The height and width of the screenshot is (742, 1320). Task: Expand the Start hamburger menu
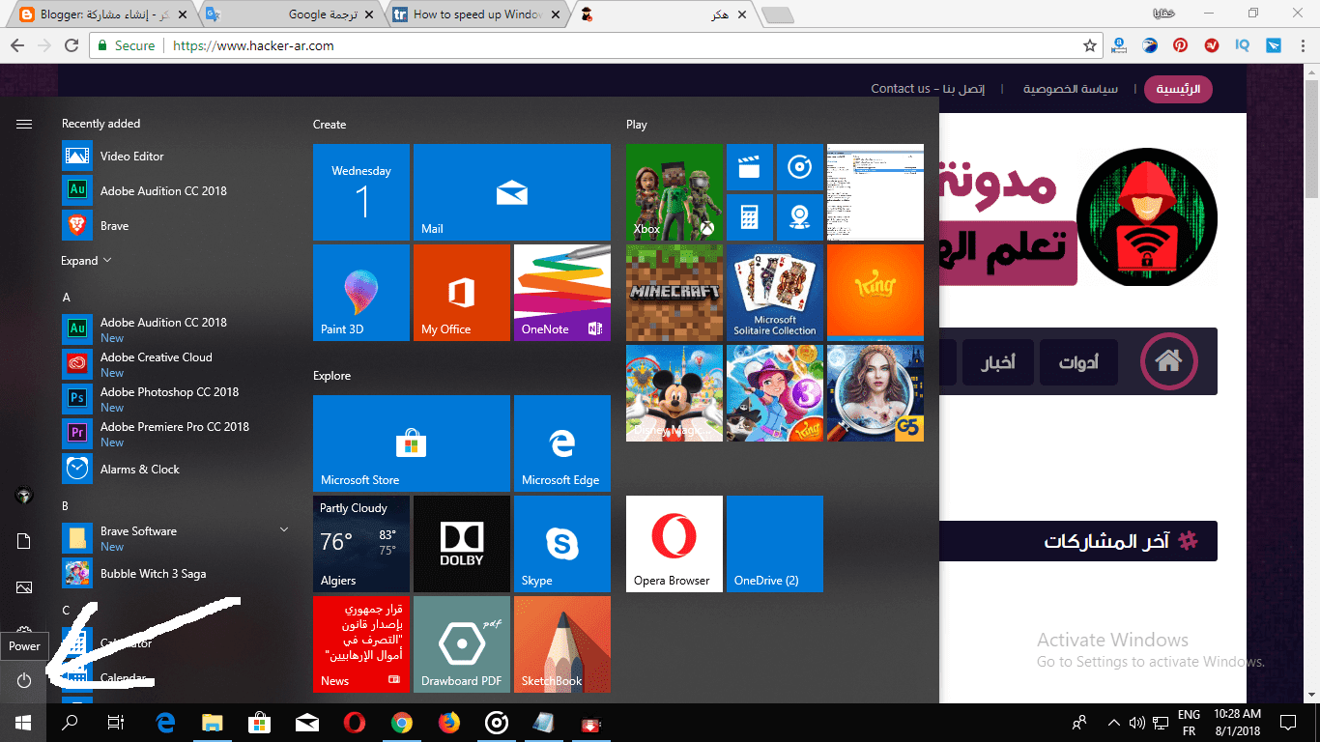pyautogui.click(x=24, y=124)
